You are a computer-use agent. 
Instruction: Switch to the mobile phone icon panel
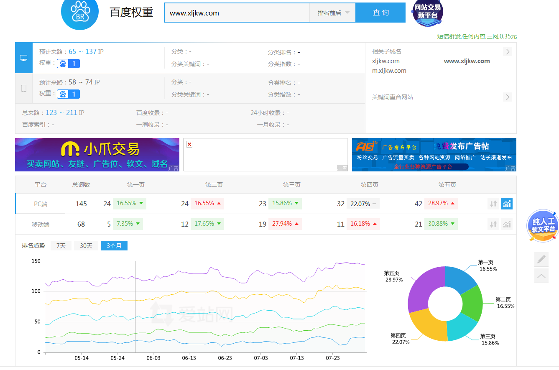[24, 88]
